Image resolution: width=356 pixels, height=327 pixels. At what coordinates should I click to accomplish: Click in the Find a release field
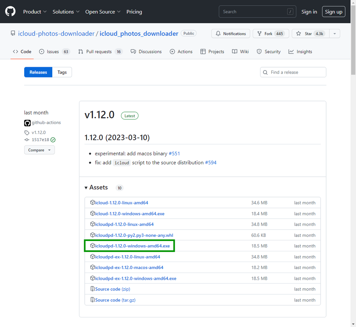tap(293, 72)
